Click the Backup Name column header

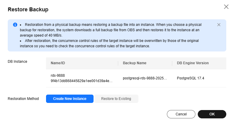point(135,63)
